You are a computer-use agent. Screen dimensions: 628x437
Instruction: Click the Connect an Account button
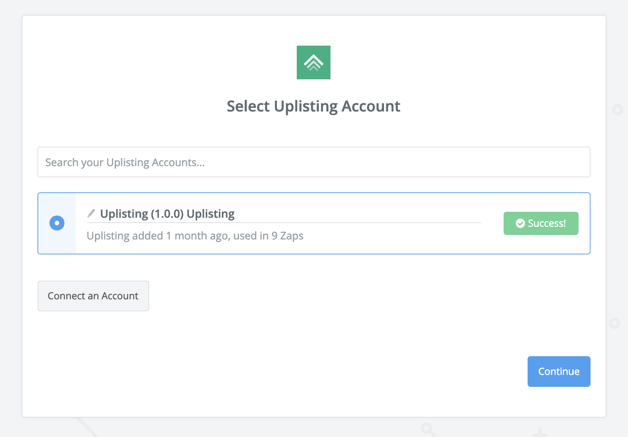pyautogui.click(x=93, y=296)
